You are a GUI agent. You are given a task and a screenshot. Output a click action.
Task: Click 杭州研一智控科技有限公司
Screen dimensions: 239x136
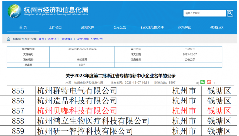click(85, 131)
